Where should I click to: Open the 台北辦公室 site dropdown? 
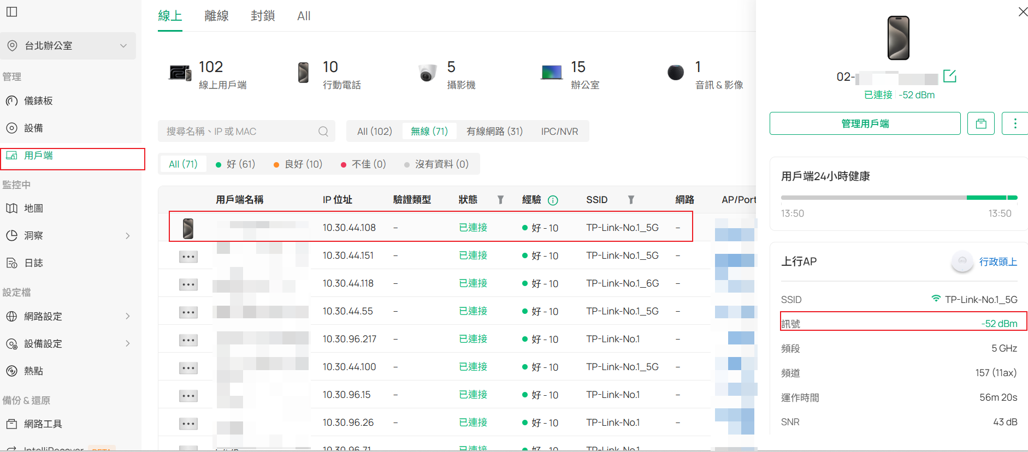click(68, 46)
